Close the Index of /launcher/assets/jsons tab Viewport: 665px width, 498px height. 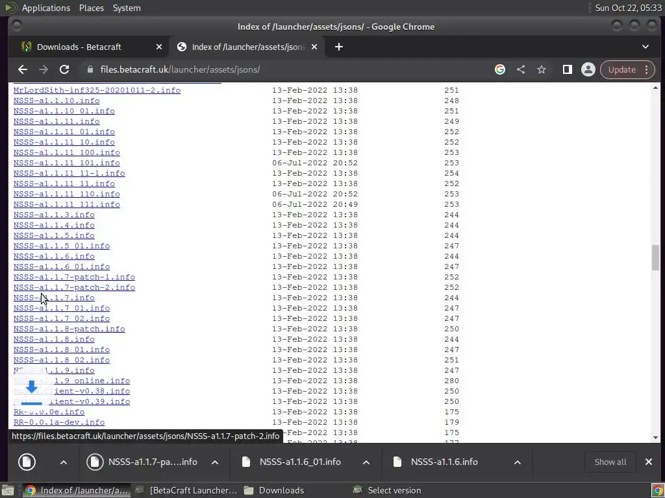[314, 47]
